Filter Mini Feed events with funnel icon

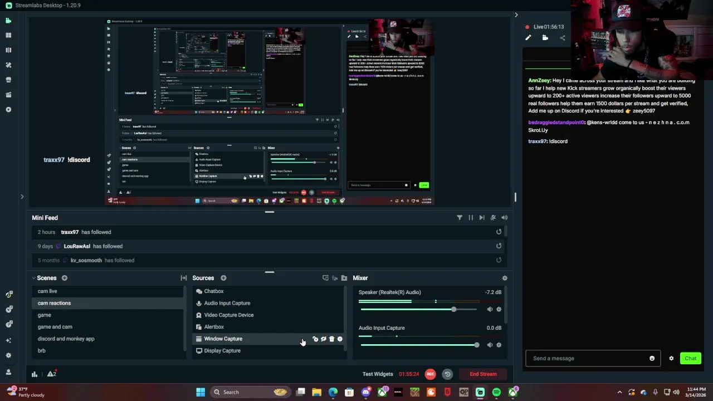[x=460, y=218]
